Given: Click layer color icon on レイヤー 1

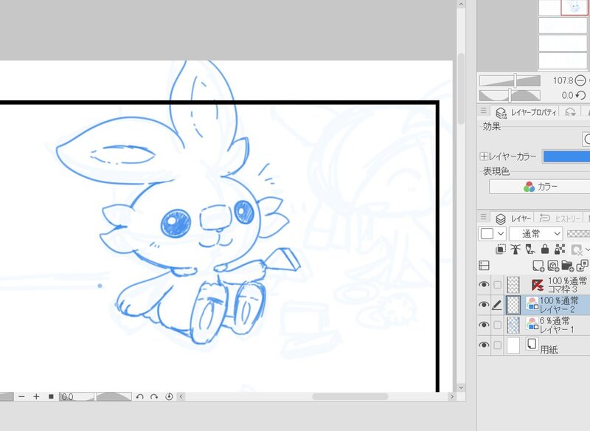Looking at the screenshot, I should (532, 325).
